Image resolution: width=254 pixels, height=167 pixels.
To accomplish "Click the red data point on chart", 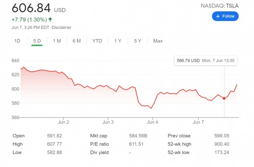I will pos(224,98).
